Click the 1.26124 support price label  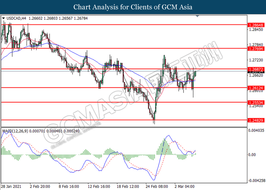coord(255,88)
